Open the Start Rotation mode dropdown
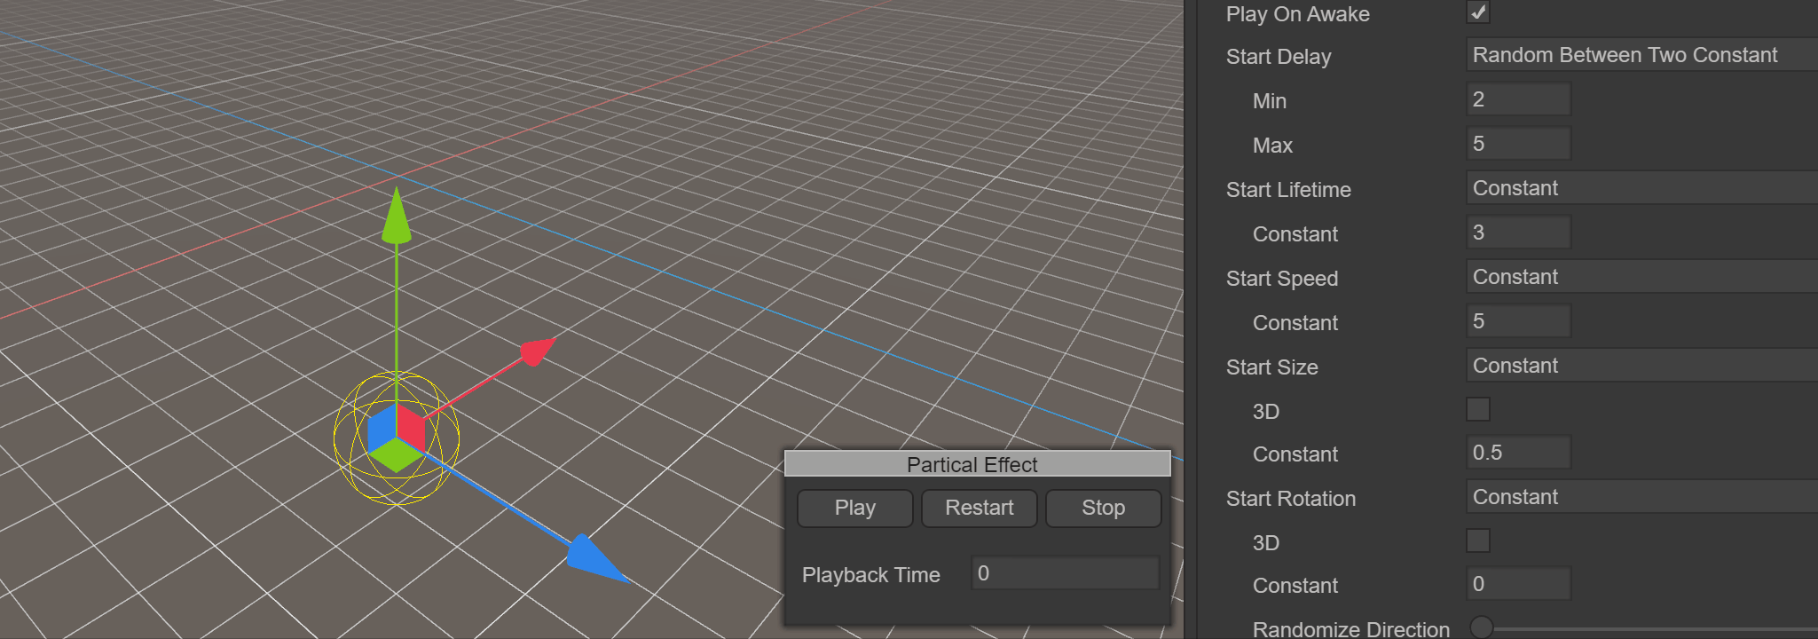Screen dimensions: 1818x639 (x=1640, y=497)
